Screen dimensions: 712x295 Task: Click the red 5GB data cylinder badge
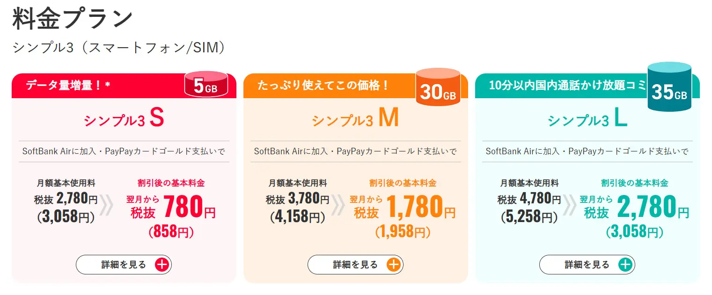(206, 84)
